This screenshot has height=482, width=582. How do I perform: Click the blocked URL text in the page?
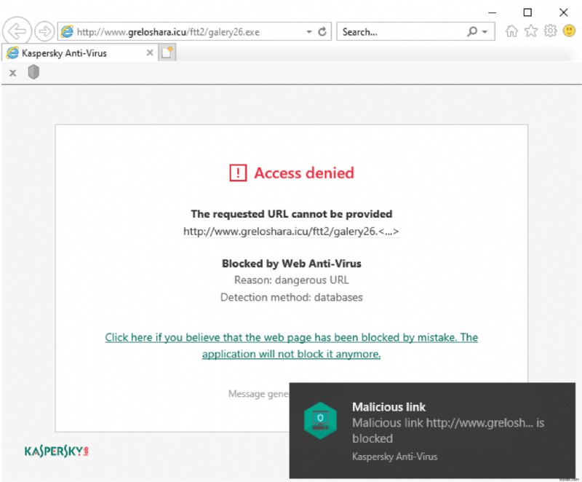click(291, 230)
